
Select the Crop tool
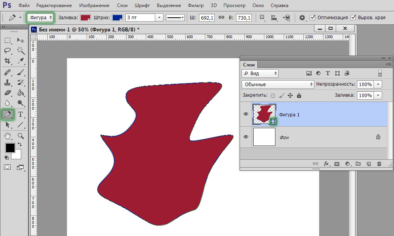point(7,61)
